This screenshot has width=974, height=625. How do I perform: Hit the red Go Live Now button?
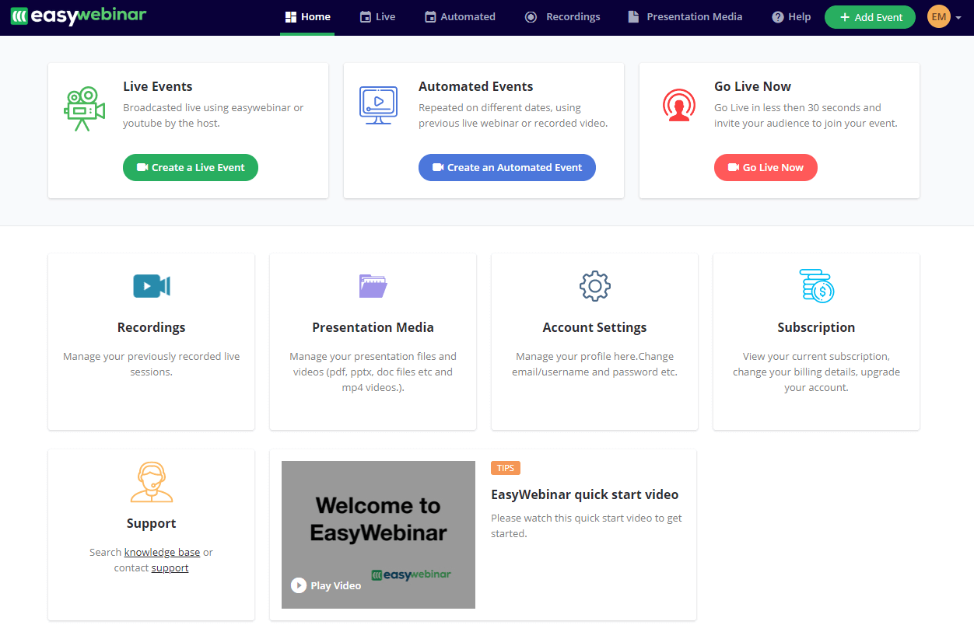pos(766,167)
